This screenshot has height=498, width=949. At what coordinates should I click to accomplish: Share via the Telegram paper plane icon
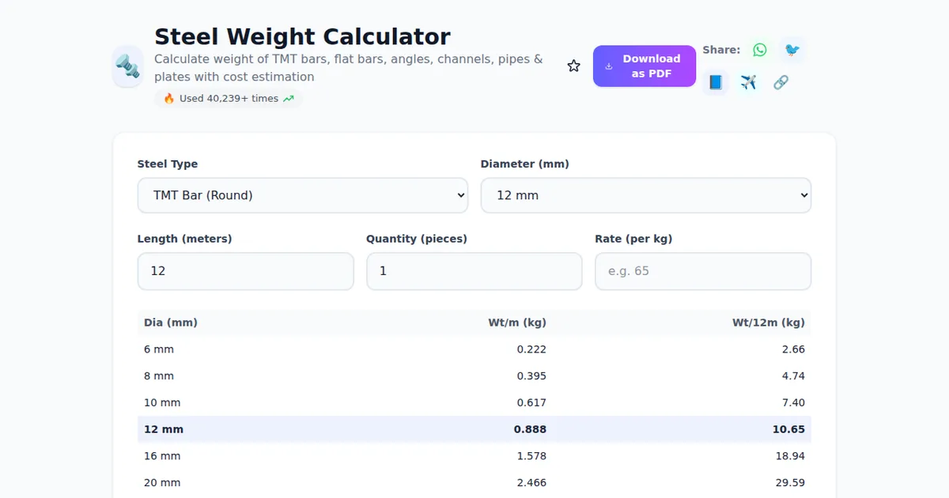[x=748, y=82]
